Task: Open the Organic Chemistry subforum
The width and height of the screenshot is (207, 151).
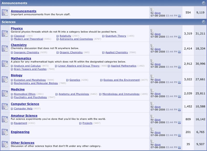Action: (71, 52)
